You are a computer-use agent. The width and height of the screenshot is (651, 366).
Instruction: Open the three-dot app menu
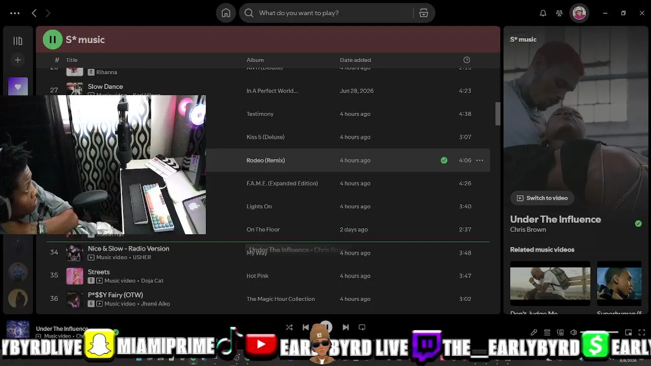(x=15, y=13)
